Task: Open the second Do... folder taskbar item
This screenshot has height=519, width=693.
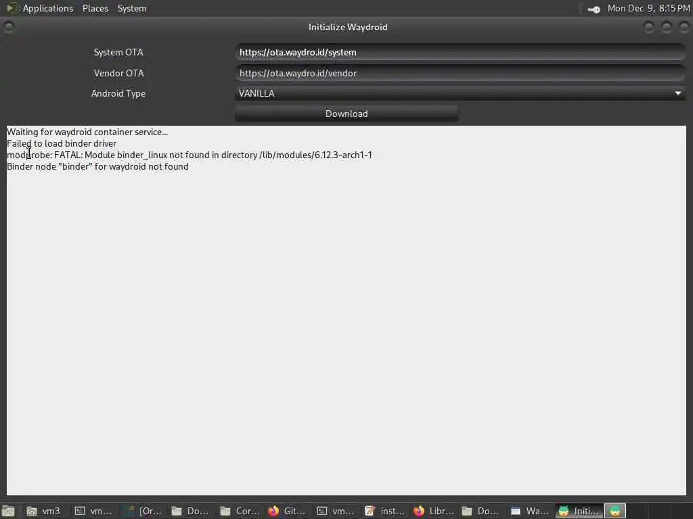Action: click(x=480, y=511)
